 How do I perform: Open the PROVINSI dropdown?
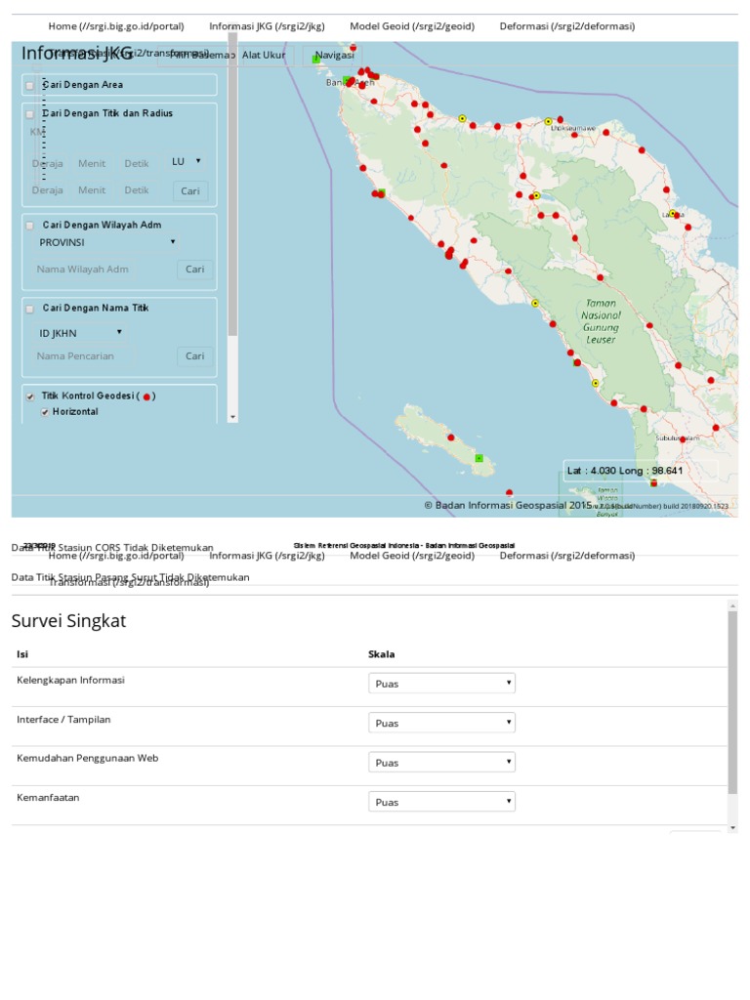(x=107, y=242)
